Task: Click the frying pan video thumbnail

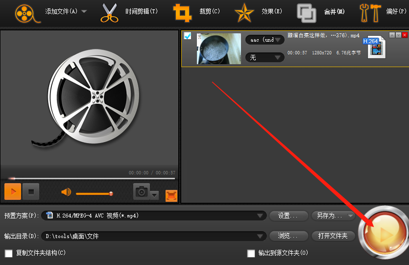Action: pos(219,48)
